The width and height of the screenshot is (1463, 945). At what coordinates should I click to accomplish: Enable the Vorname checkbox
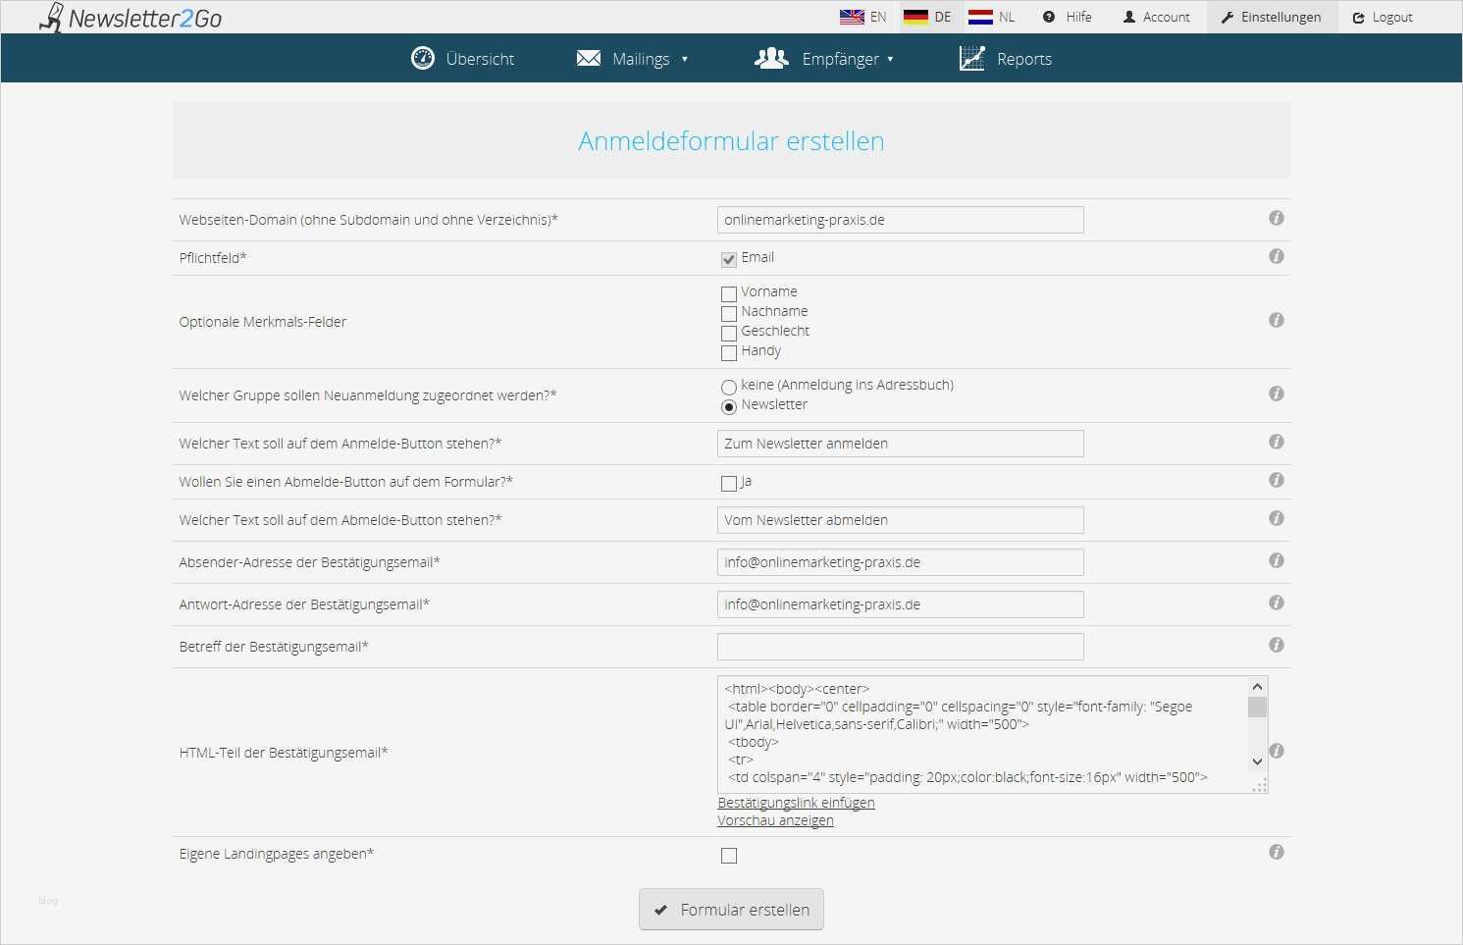[x=729, y=293]
